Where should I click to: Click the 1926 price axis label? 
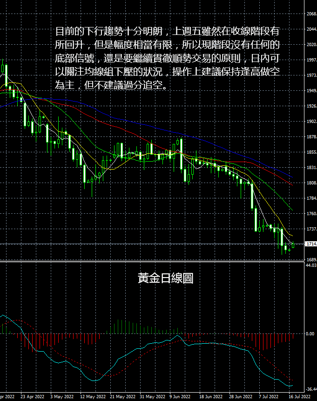311,106
